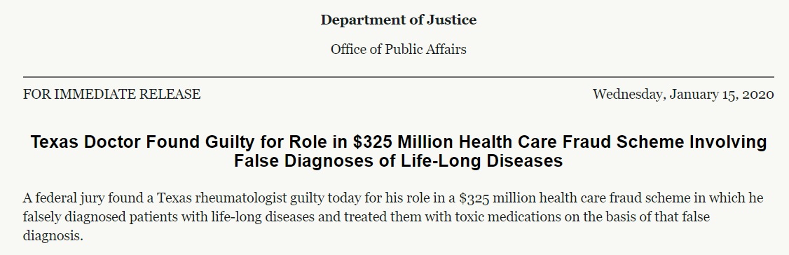Click the "FOR IMMEDIATE RELEASE" label
Viewport: 789px width, 255px height.
click(111, 94)
